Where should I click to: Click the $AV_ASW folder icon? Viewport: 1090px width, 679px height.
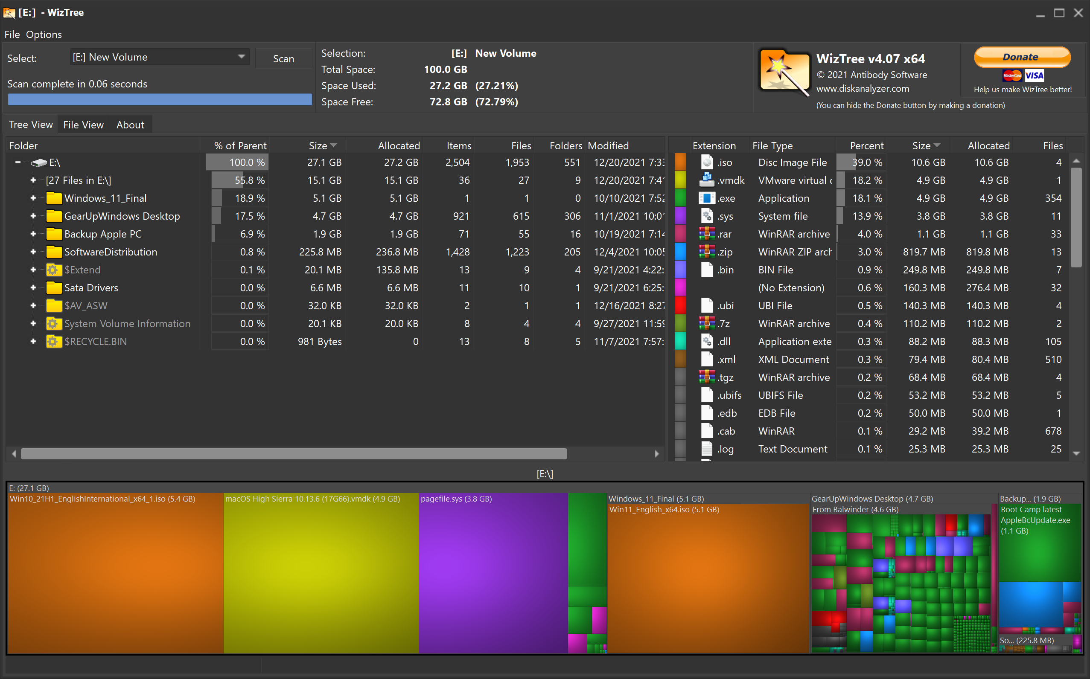(x=54, y=306)
